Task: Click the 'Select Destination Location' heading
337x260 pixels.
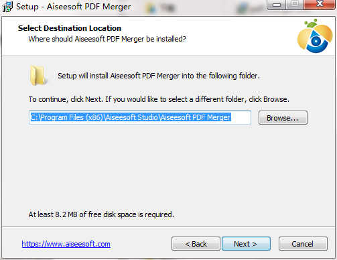Action: [70, 28]
